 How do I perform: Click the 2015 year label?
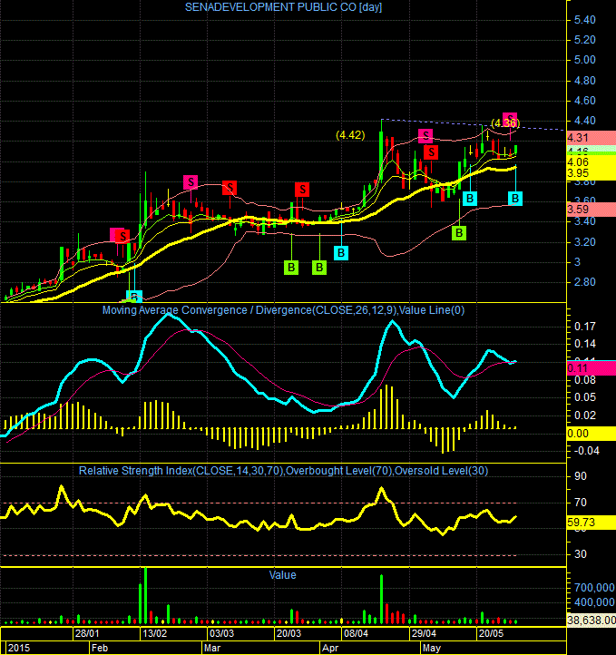[x=19, y=648]
